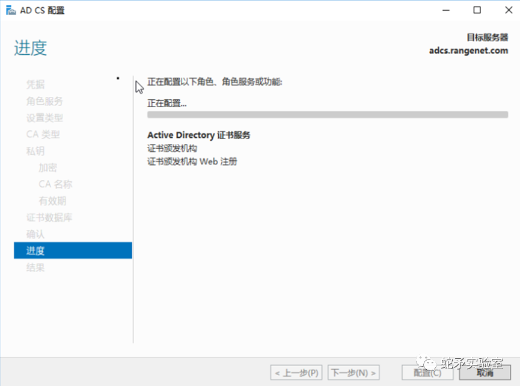The image size is (520, 386).
Task: Open the CA 名称 sub-step
Action: click(x=55, y=184)
